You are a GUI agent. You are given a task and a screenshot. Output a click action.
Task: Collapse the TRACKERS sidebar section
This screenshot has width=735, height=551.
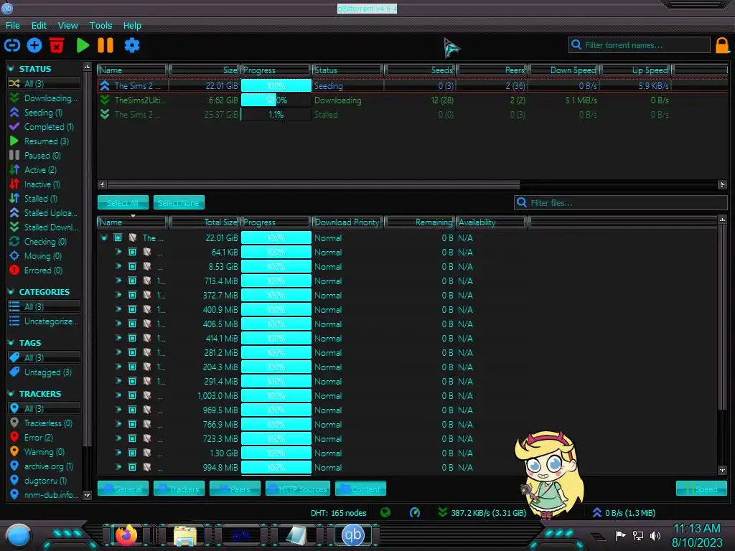(11, 394)
